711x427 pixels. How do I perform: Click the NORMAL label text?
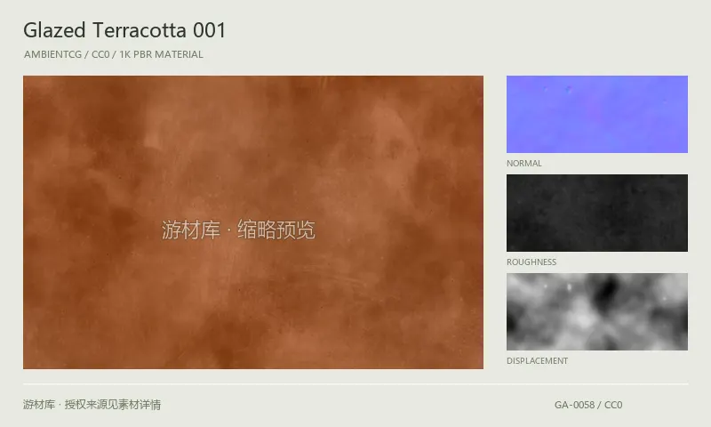point(524,164)
